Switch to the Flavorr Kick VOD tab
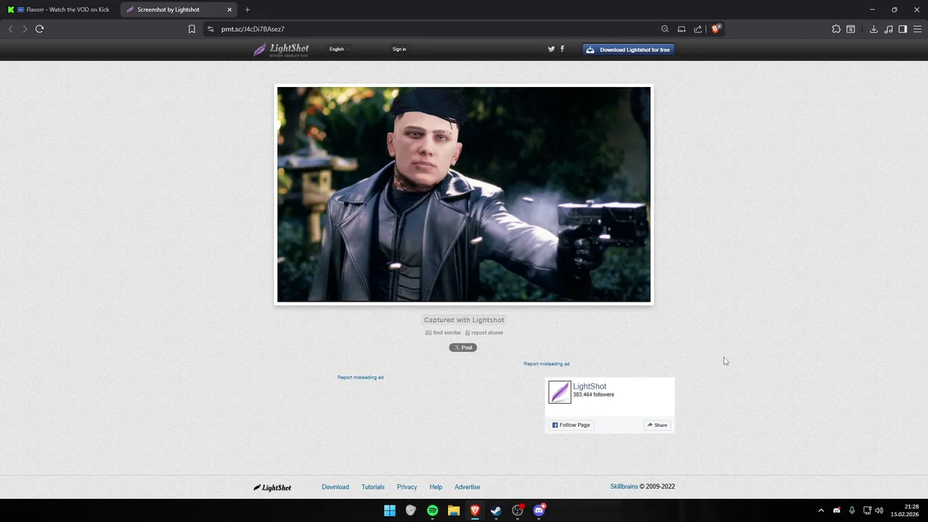928x522 pixels. (59, 9)
